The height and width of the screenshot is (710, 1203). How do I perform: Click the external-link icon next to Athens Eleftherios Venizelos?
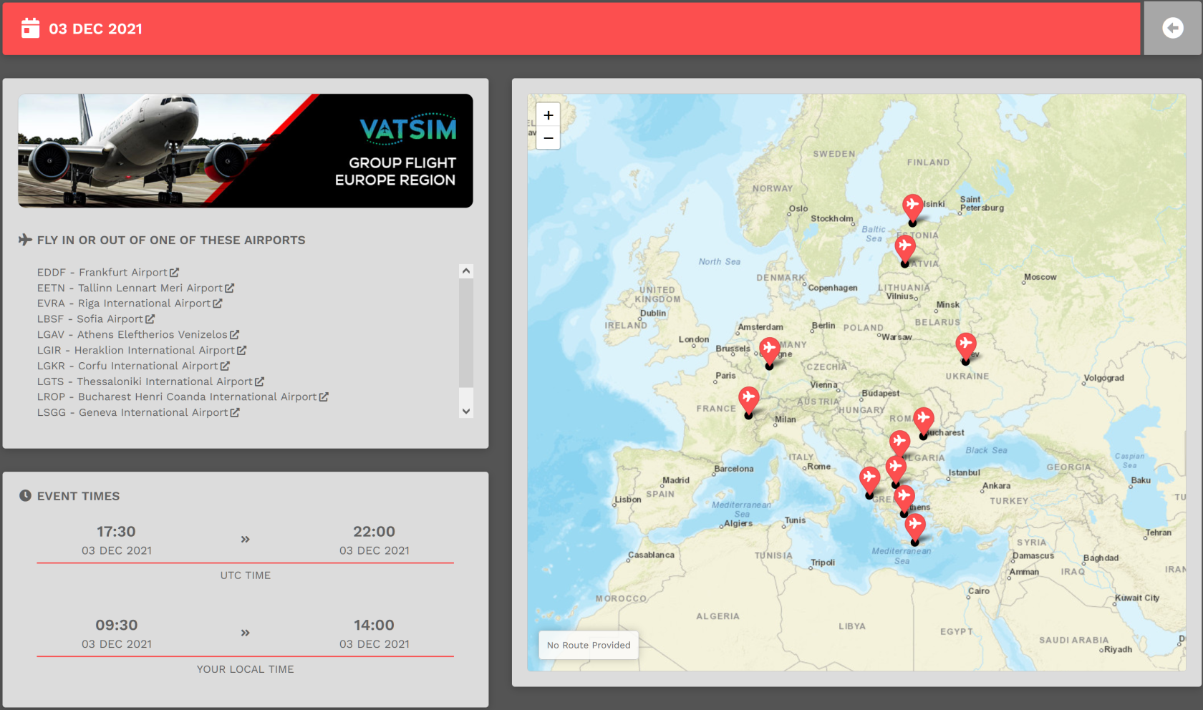coord(235,335)
